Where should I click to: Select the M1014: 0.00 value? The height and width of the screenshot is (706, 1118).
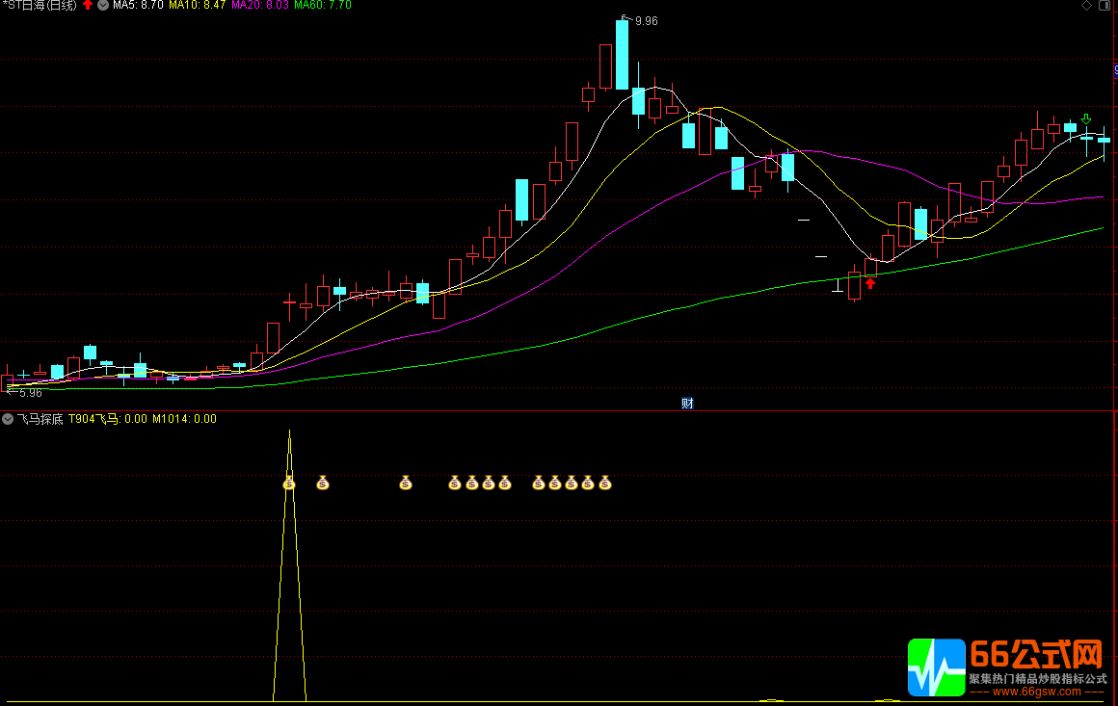pos(185,419)
